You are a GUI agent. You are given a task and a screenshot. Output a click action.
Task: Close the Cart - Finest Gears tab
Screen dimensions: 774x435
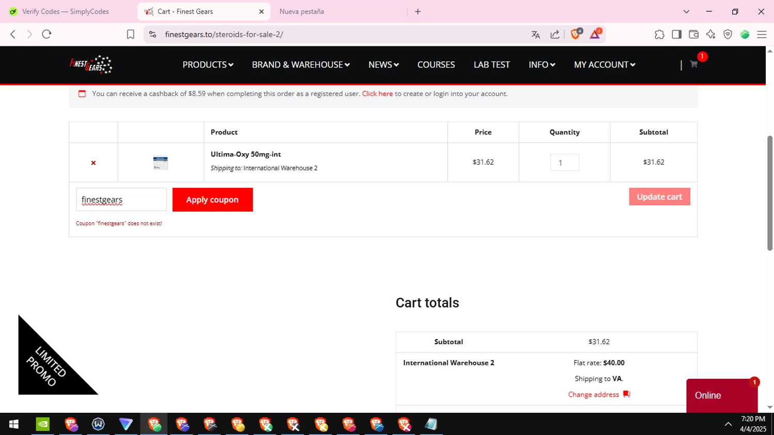click(x=262, y=11)
